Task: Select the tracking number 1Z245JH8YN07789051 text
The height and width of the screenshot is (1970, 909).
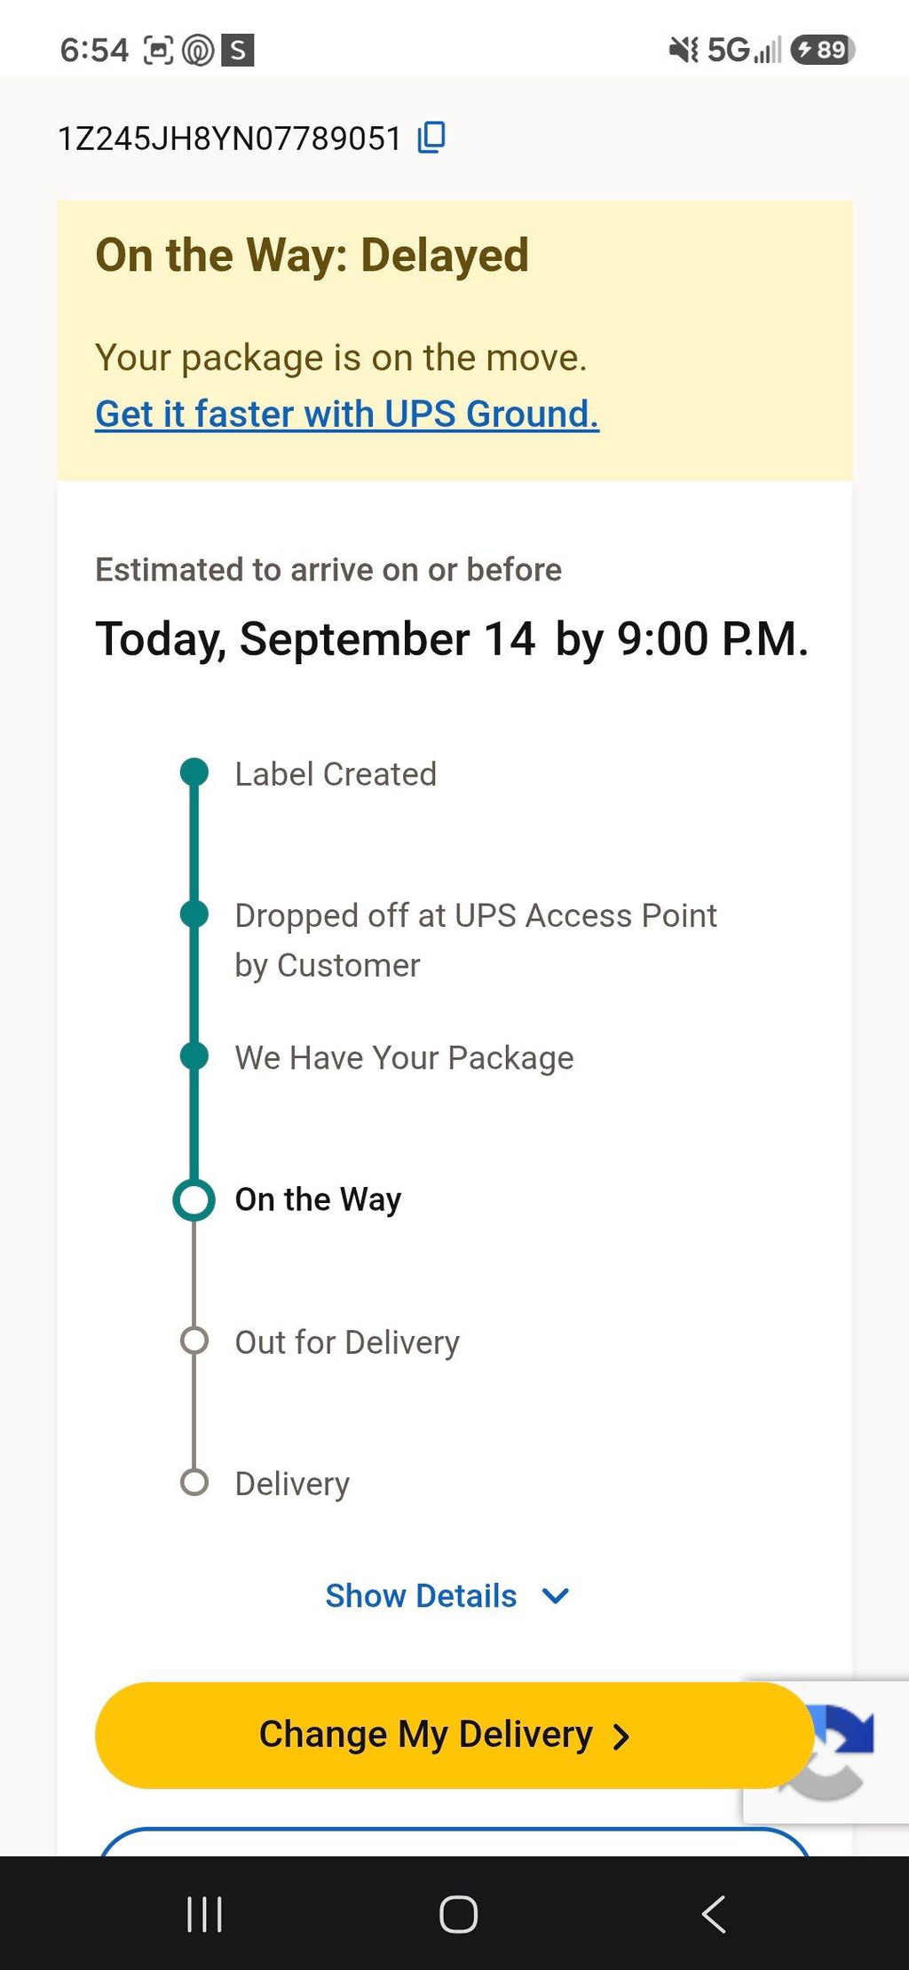Action: point(230,138)
